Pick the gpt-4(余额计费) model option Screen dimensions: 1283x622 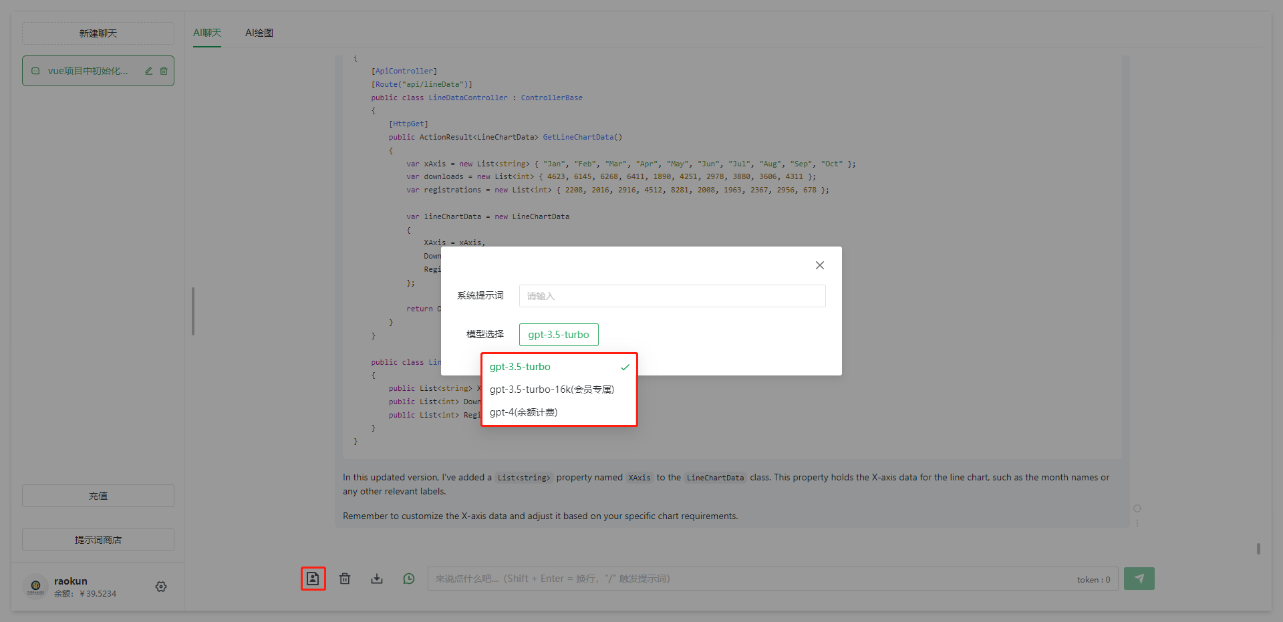[x=523, y=412]
